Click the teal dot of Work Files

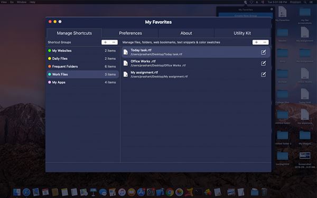tap(49, 74)
